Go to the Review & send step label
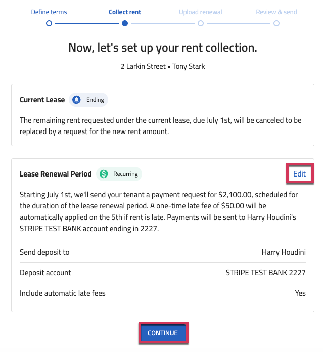Image resolution: width=323 pixels, height=352 pixels. [x=276, y=12]
